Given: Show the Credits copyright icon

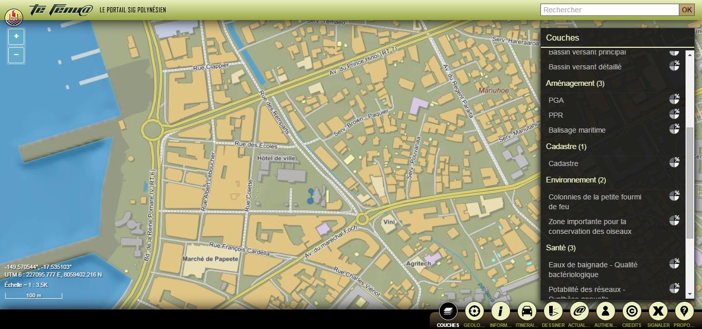Looking at the screenshot, I should (631, 312).
